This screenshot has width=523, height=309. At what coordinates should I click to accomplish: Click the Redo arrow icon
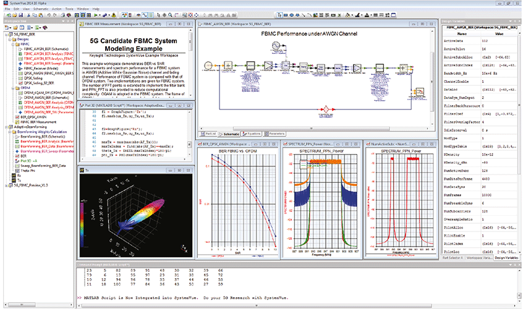click(x=55, y=15)
